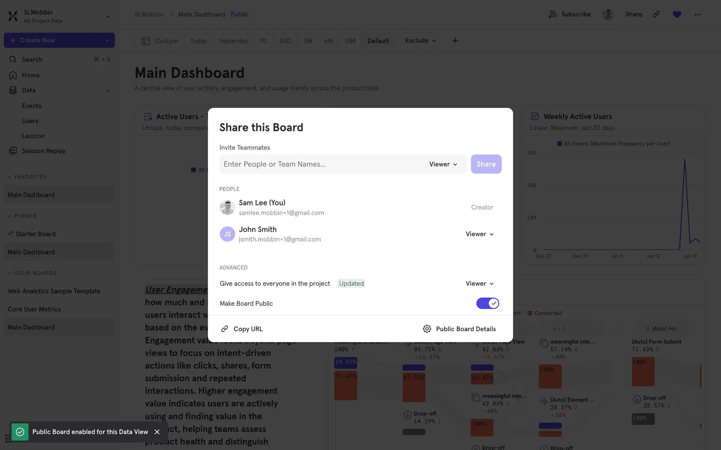Select the Yesterday date range tab

233,41
